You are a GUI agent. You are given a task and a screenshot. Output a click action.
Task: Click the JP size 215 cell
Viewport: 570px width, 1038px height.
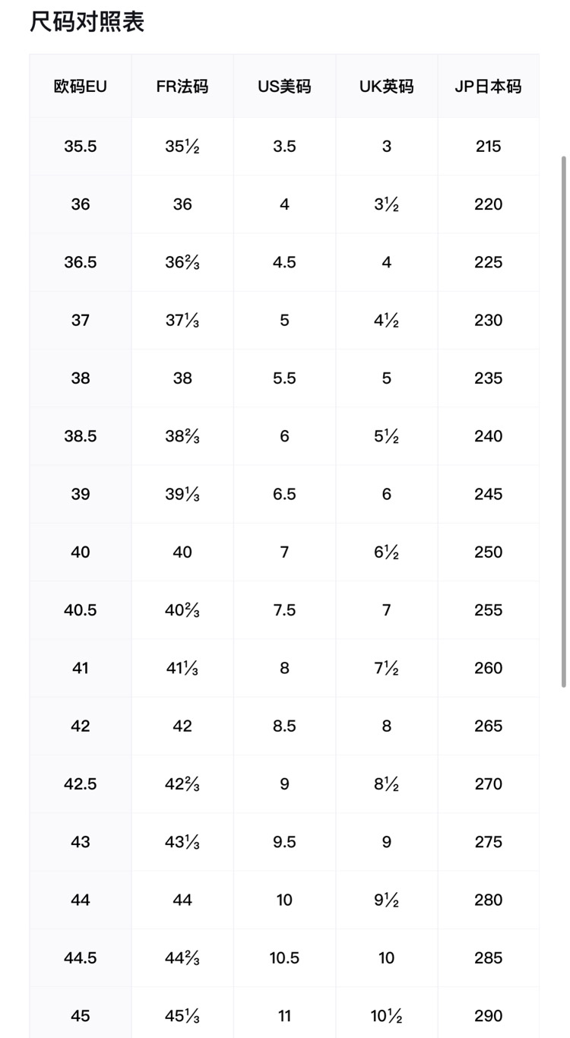pyautogui.click(x=488, y=147)
